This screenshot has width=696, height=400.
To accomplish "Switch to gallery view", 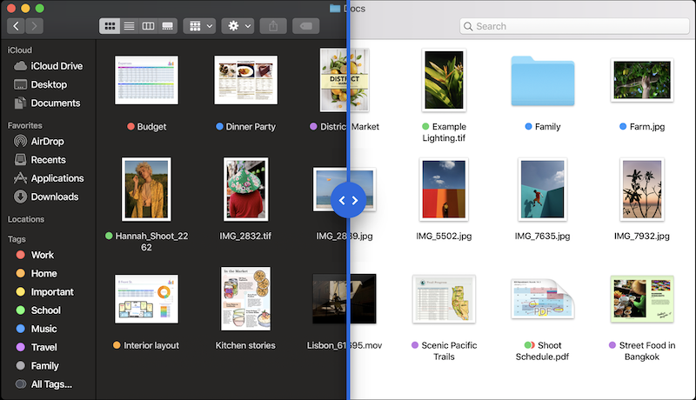I will click(168, 26).
